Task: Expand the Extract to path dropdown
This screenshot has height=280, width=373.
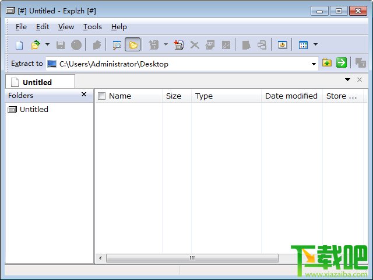Action: click(314, 64)
